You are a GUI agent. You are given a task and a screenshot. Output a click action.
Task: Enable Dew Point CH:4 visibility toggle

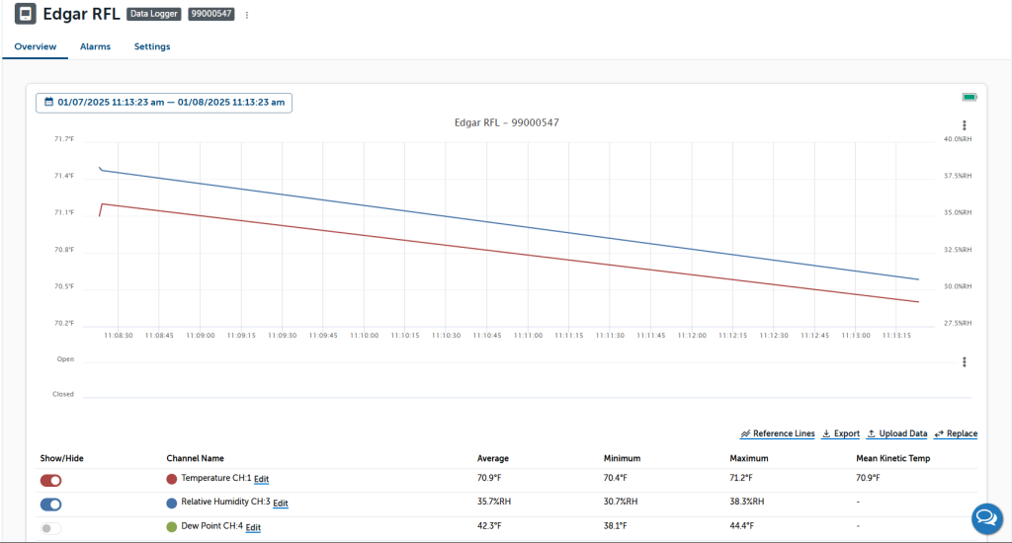(50, 528)
